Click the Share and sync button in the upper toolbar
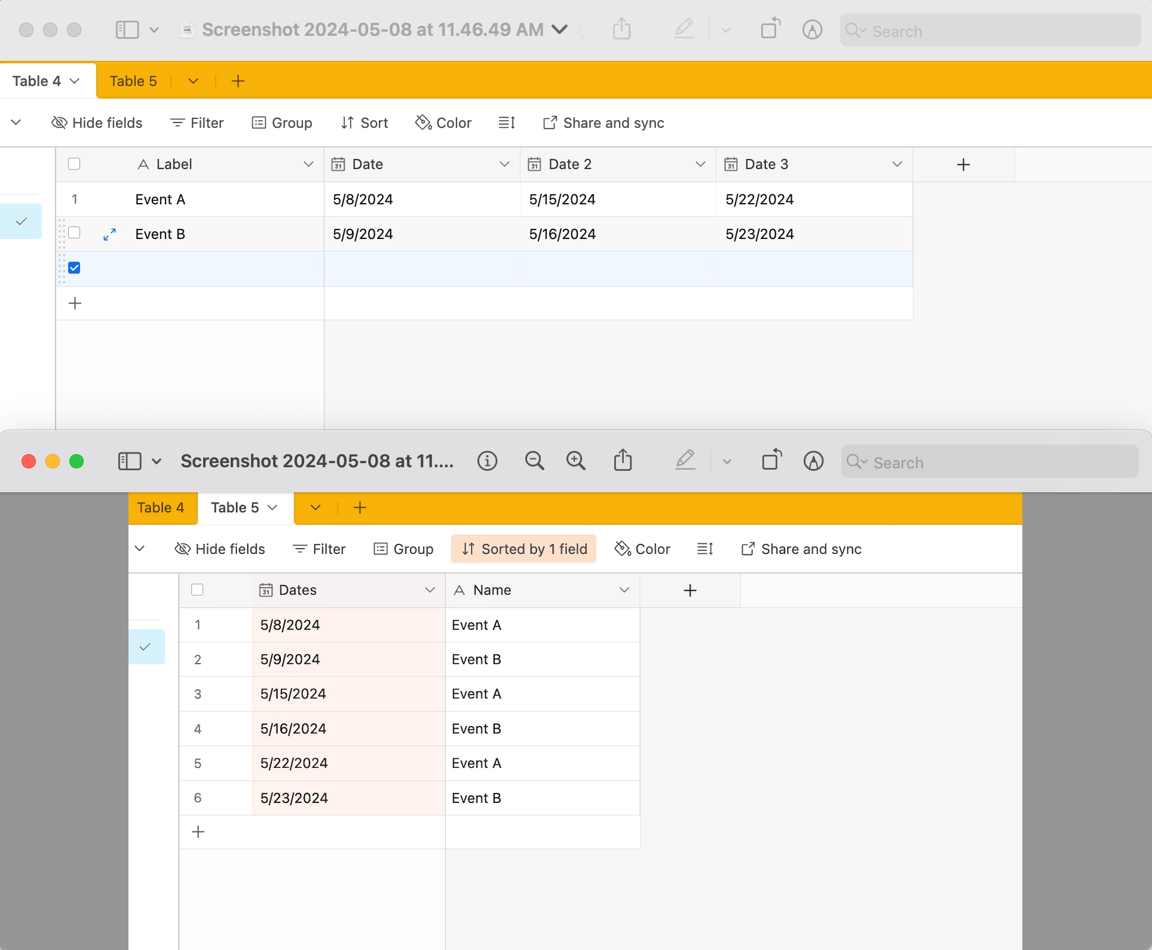 click(603, 123)
